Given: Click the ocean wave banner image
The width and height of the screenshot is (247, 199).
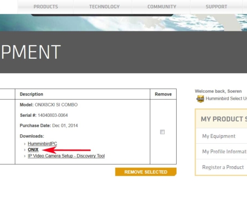Looking at the screenshot, I should [x=123, y=23].
